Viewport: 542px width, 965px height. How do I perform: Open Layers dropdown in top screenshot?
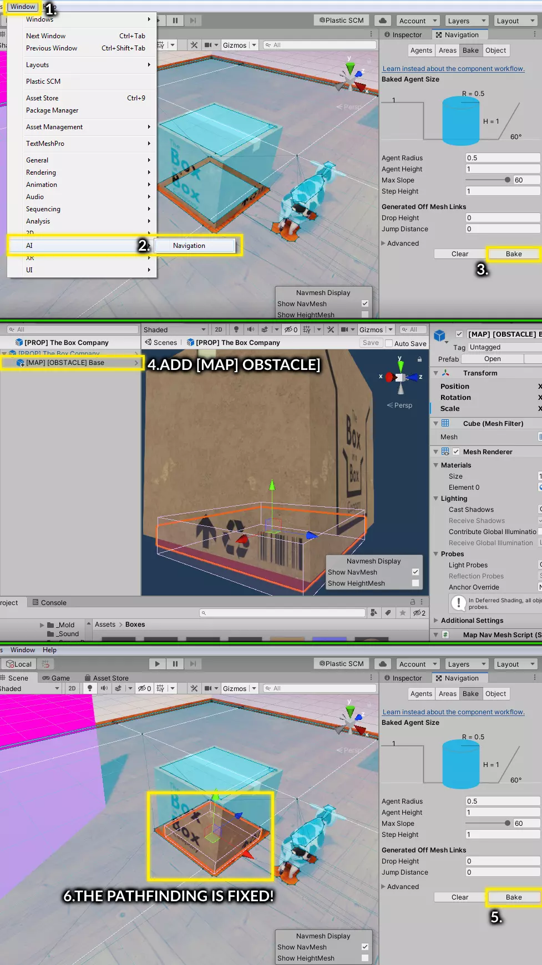(467, 21)
